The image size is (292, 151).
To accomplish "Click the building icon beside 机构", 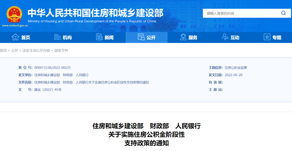I will [x=57, y=37].
